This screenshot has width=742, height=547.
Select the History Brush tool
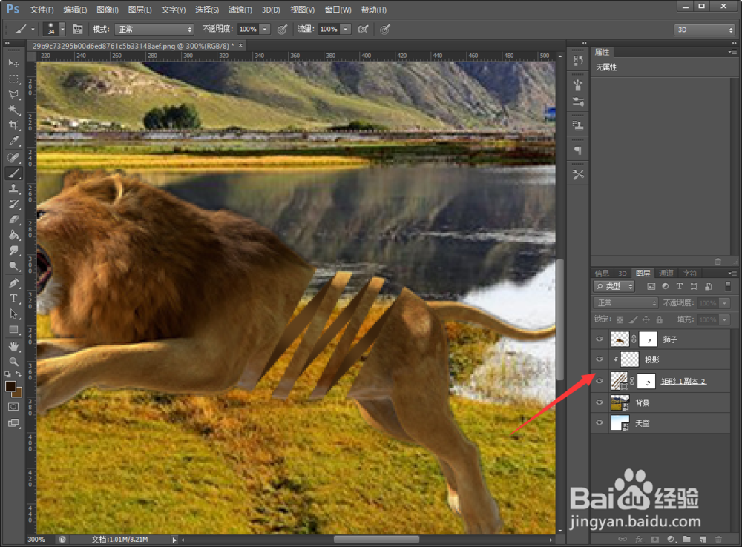coord(13,205)
